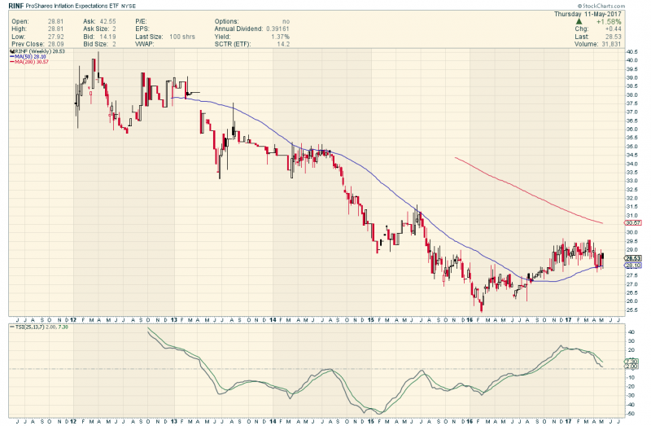Click the Ask Size label

coord(96,29)
